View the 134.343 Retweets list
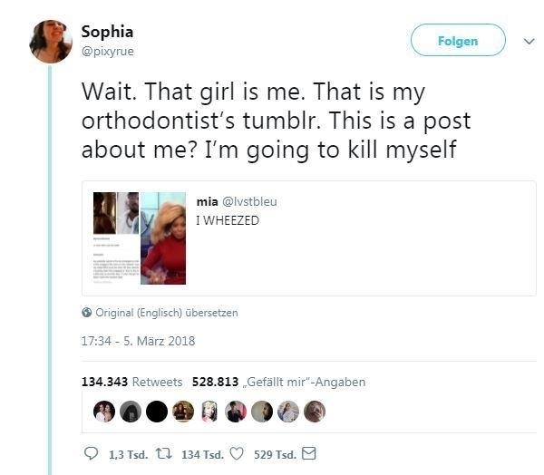The image size is (544, 475). 131,382
